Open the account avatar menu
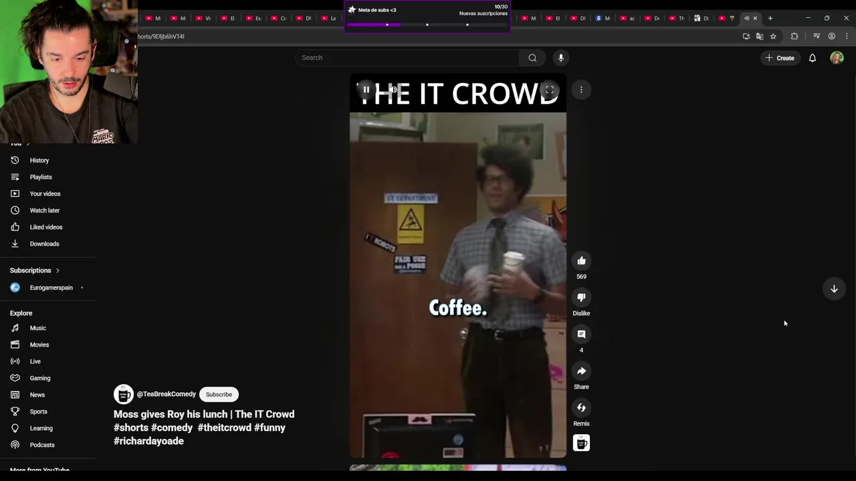Image resolution: width=856 pixels, height=481 pixels. coord(837,58)
